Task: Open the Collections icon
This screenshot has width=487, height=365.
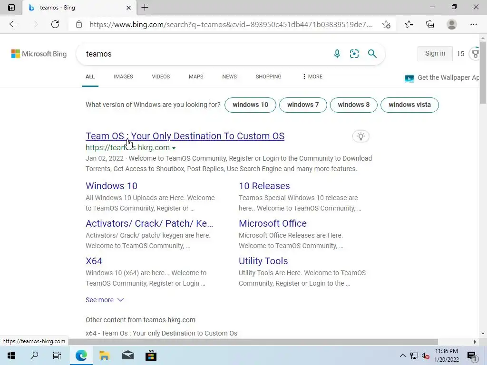Action: coord(430,24)
